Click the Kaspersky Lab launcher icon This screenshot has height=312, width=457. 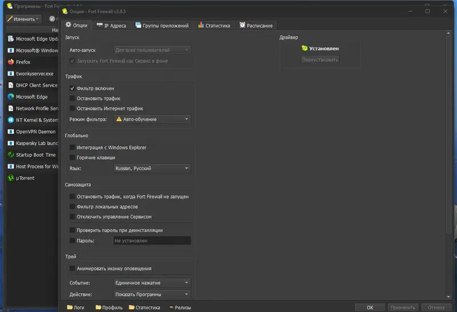(x=11, y=143)
